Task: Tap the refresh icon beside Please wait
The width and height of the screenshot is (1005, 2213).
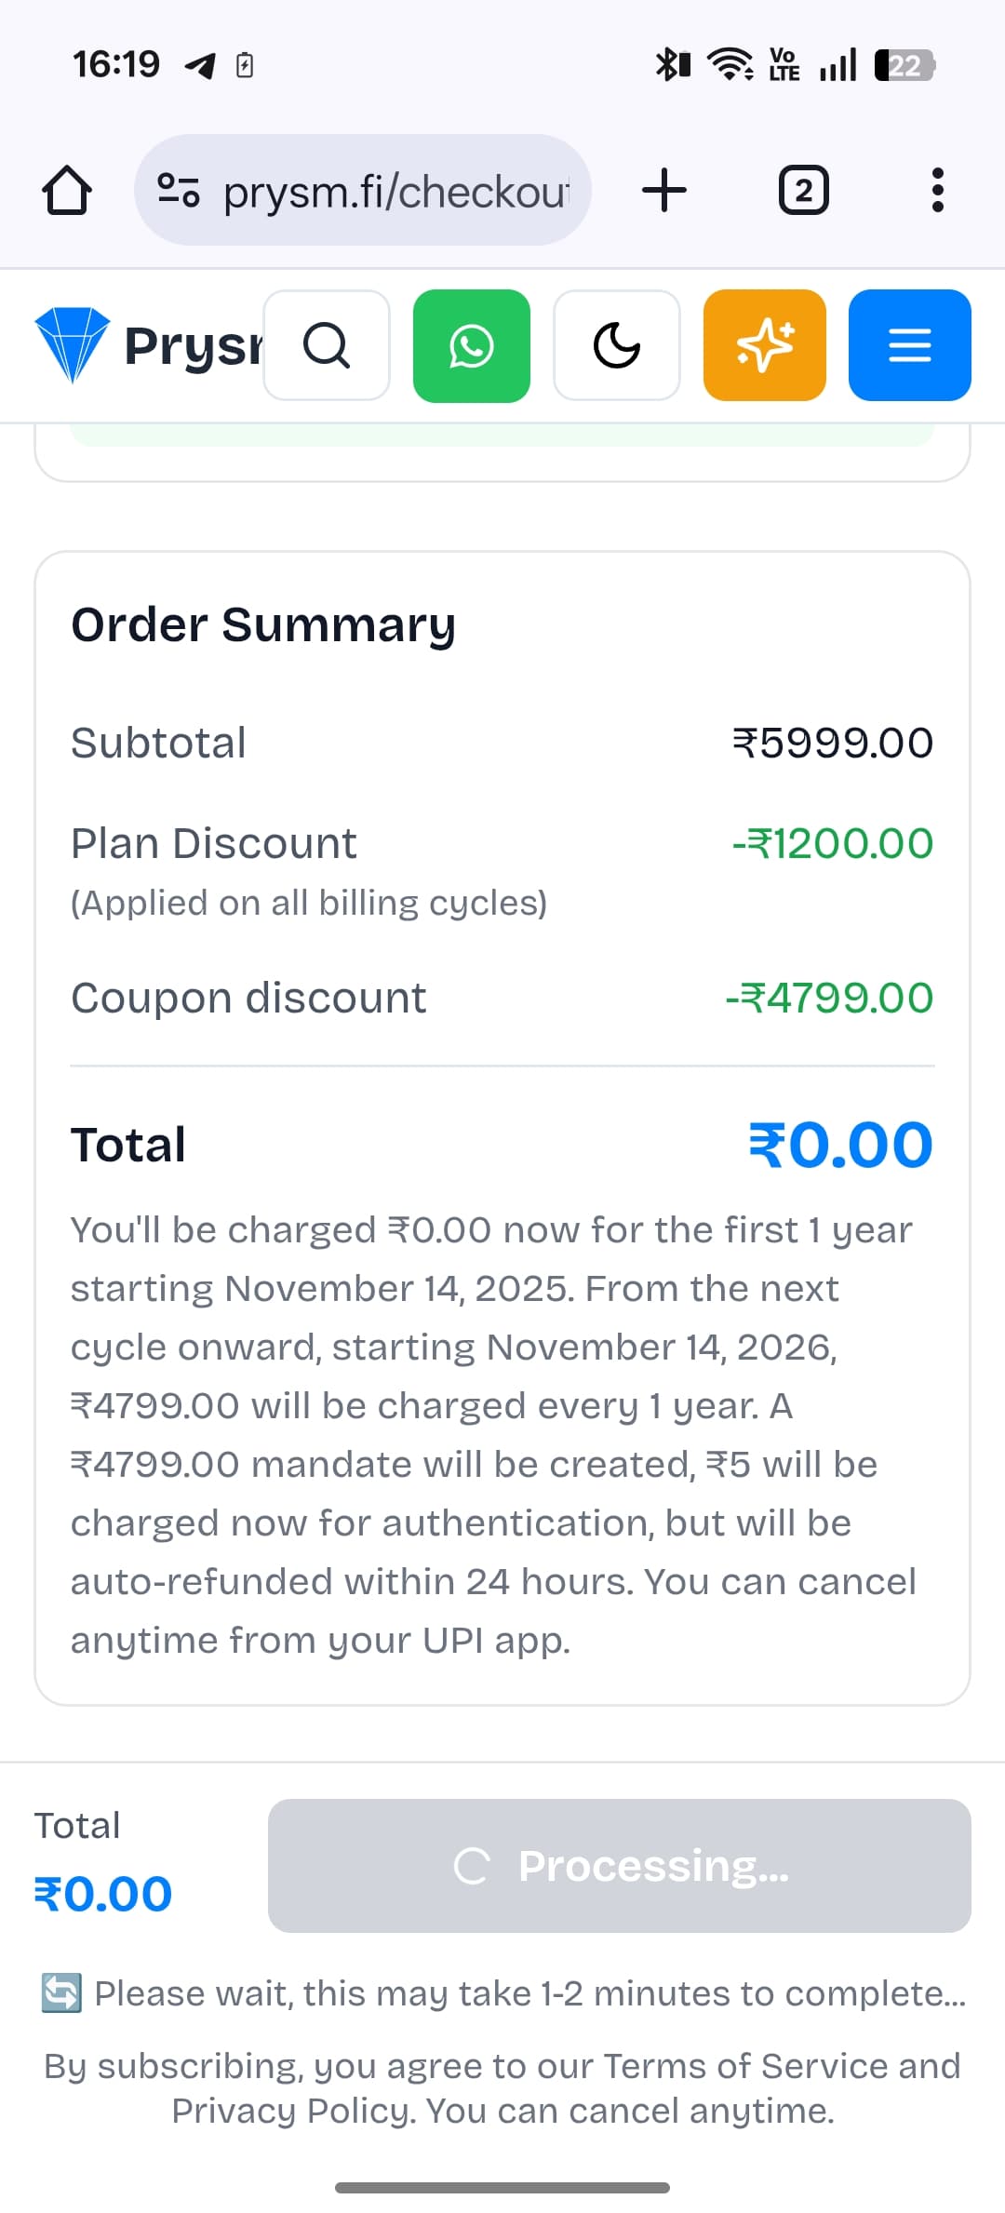Action: tap(61, 1992)
